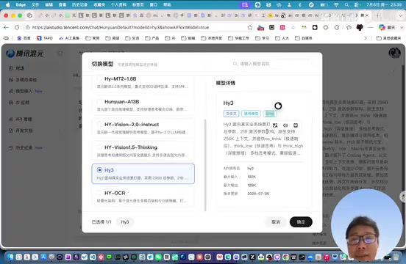The width and height of the screenshot is (406, 264).
Task: Open the 标签页 menu
Action: point(138,4)
